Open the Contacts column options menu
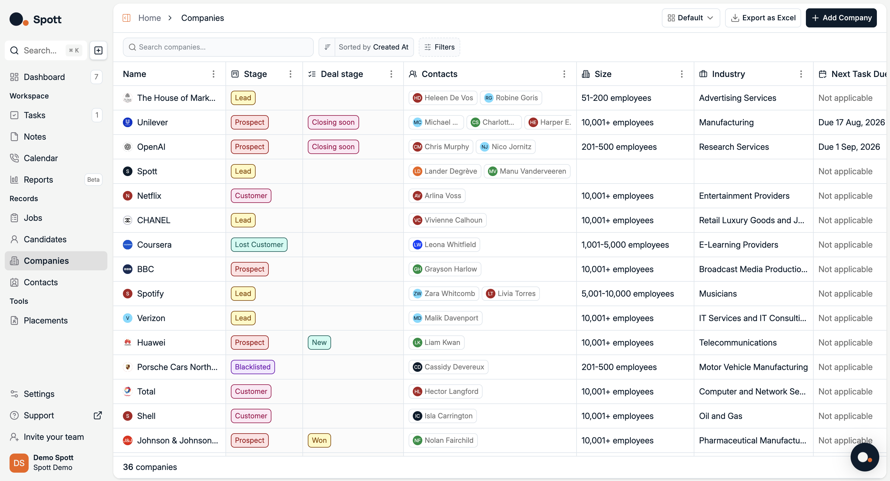The image size is (890, 481). click(564, 74)
